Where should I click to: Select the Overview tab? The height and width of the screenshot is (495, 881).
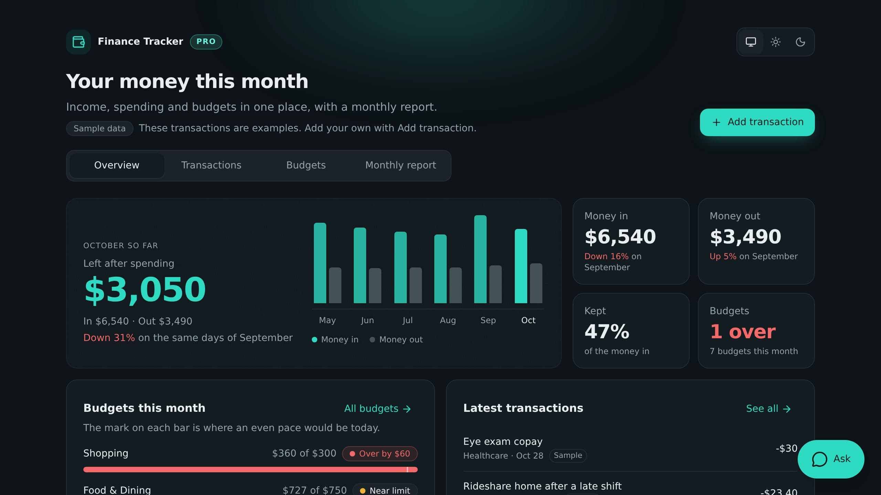(117, 165)
